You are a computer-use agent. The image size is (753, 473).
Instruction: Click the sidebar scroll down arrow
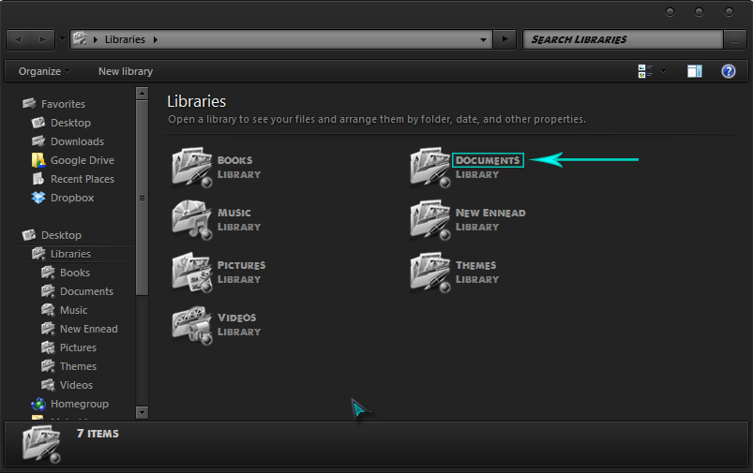click(x=142, y=412)
